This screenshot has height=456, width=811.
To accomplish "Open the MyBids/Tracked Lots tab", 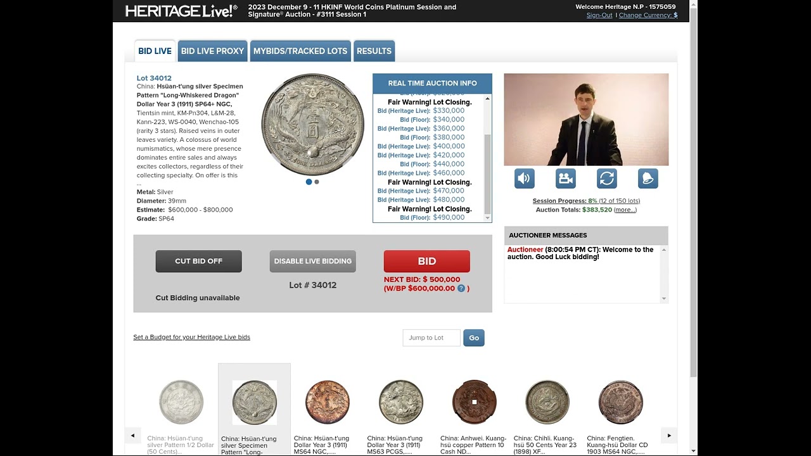I will coord(300,51).
